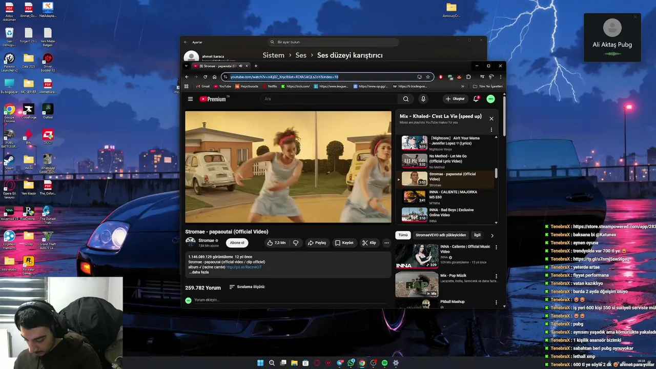Click the Oluştur create button
Screen dimensions: 656x369
(455, 99)
